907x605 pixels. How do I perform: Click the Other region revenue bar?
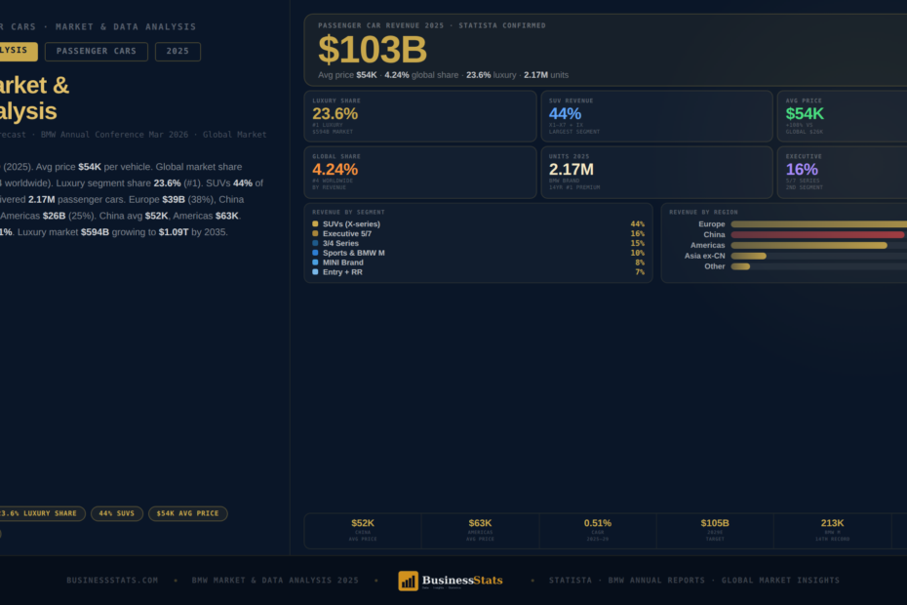click(740, 266)
